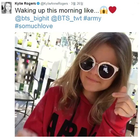Click the blue verified badge icon

38,4
